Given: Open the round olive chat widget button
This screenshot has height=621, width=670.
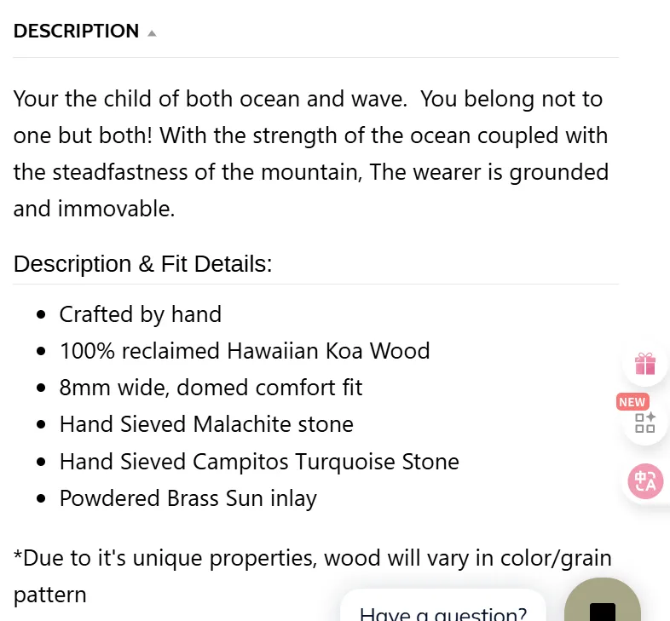Looking at the screenshot, I should [x=603, y=600].
